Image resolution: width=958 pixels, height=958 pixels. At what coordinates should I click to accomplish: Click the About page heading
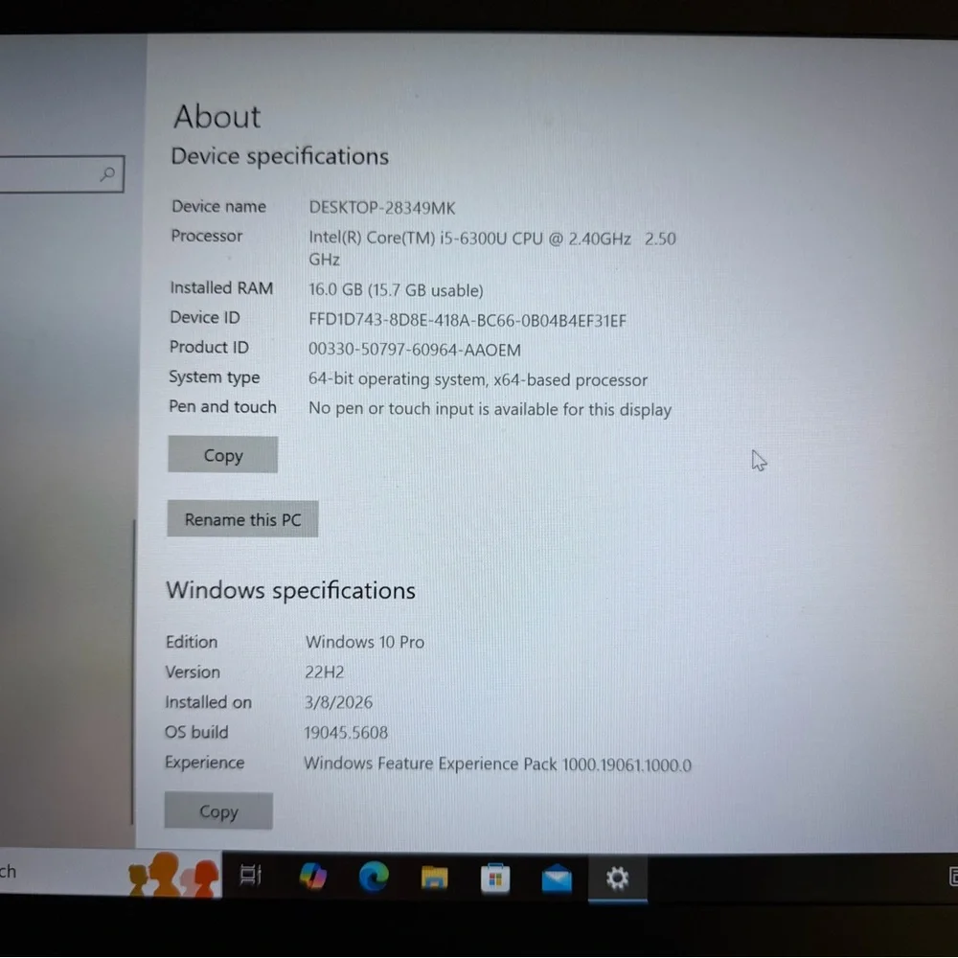tap(217, 116)
